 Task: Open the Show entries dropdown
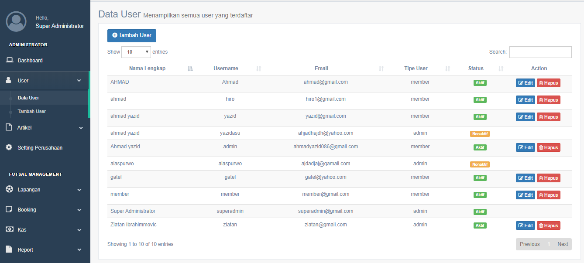click(136, 52)
